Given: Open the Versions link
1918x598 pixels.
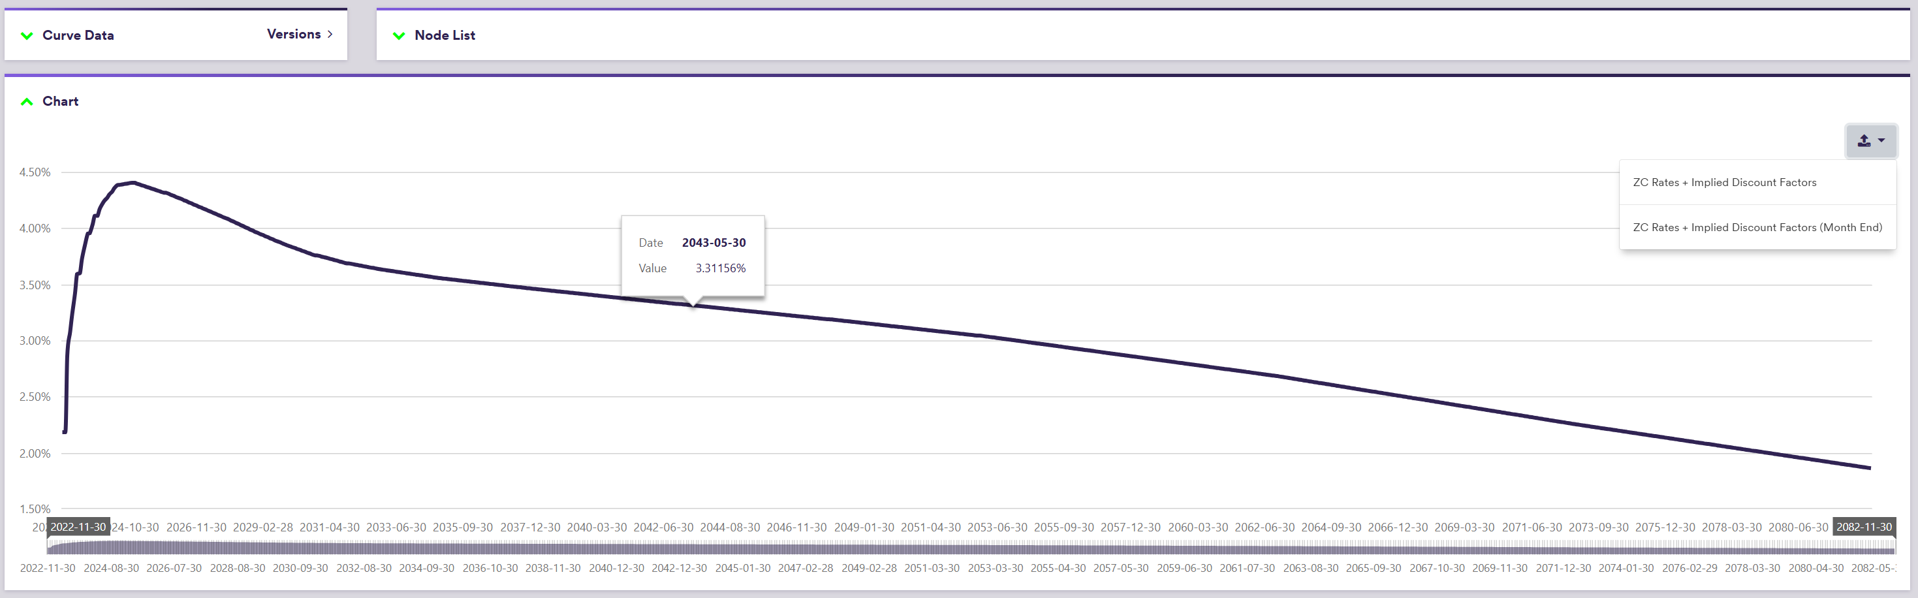Looking at the screenshot, I should (x=293, y=34).
